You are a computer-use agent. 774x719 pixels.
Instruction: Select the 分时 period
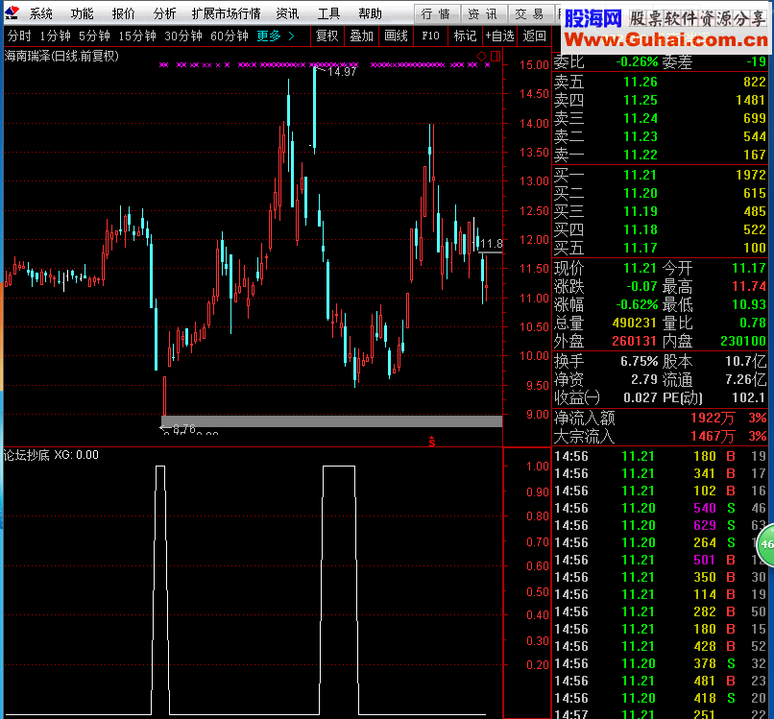point(19,36)
